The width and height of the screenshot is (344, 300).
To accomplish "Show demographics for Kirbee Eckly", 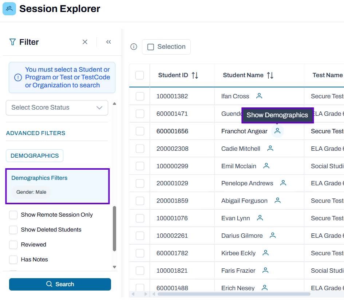I will pos(265,253).
